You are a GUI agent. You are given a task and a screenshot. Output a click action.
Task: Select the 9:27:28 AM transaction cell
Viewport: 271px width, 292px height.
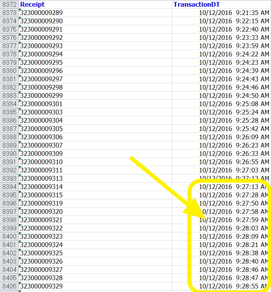221,195
